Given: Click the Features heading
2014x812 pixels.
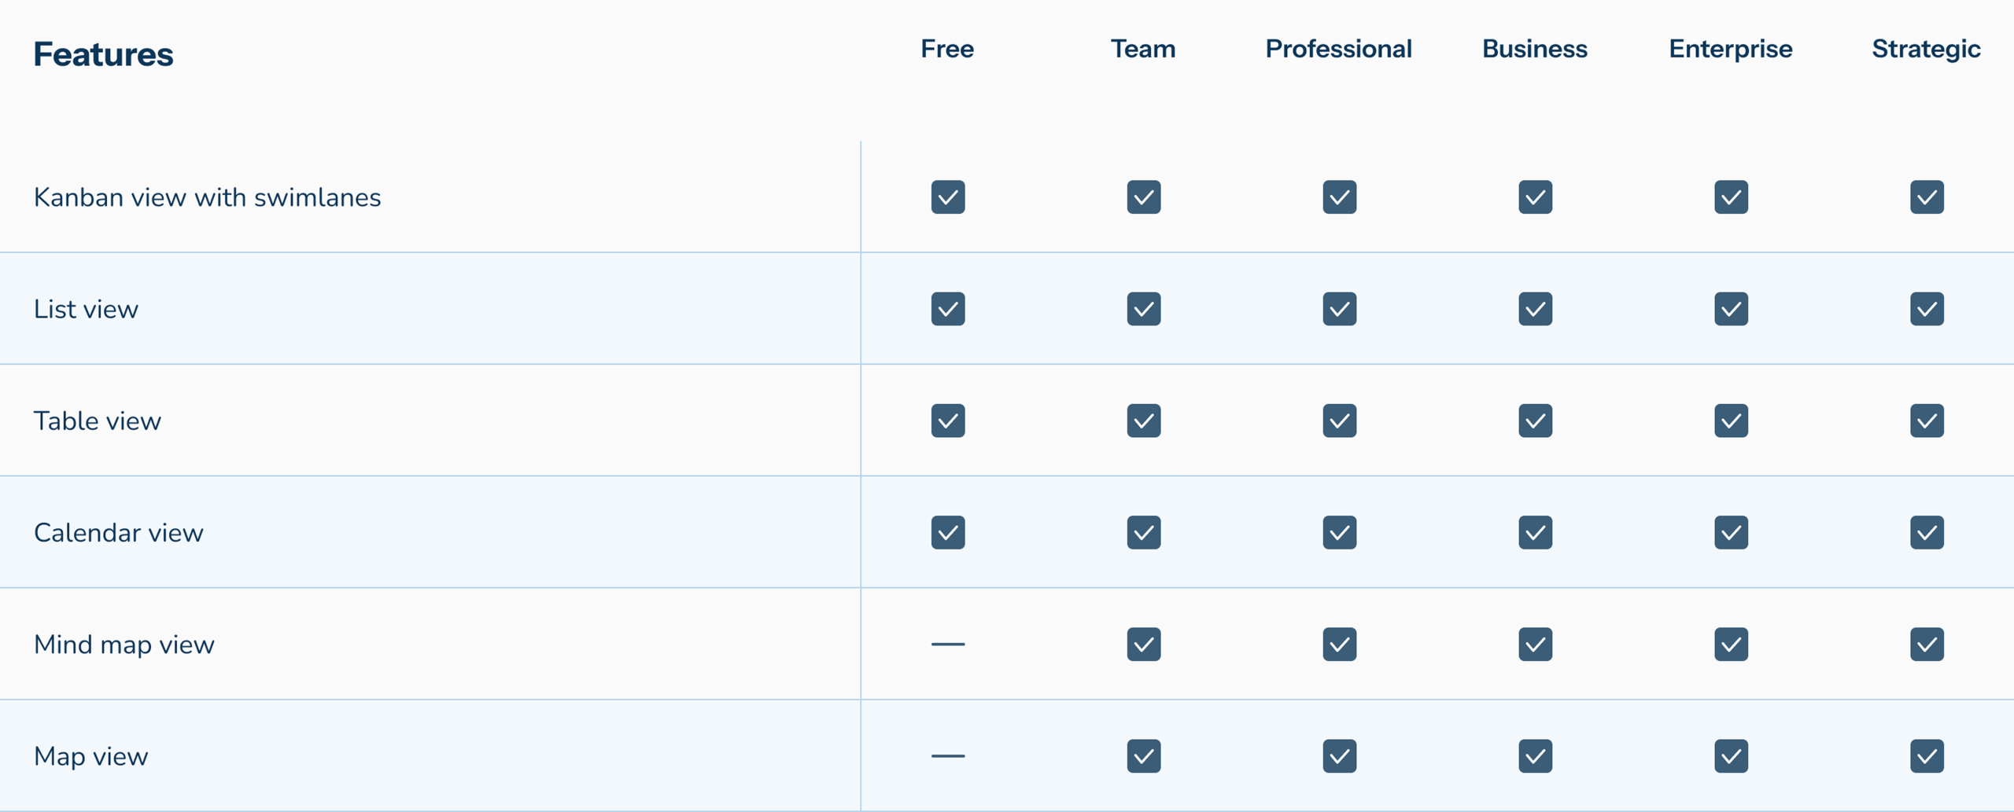Looking at the screenshot, I should pos(103,54).
